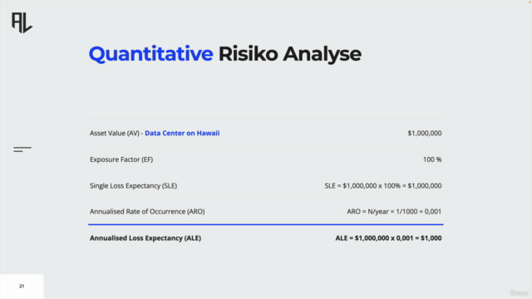
Task: Click "Annualised Rate of Occurrence (ARO)" label
Action: click(147, 212)
